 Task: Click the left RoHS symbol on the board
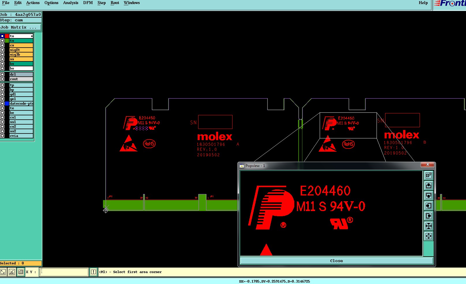pos(149,144)
